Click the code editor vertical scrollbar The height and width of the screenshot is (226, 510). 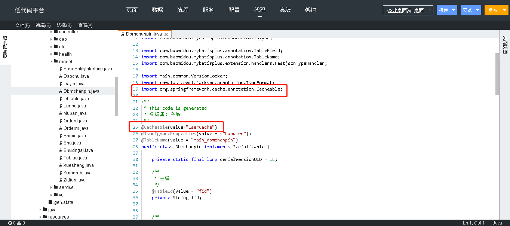tap(497, 74)
